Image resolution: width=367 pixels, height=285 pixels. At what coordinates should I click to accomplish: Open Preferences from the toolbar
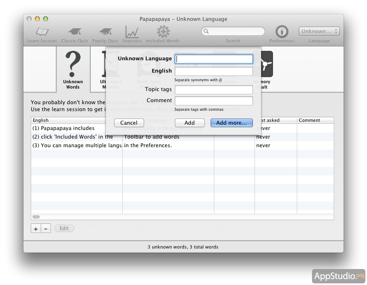[x=282, y=32]
